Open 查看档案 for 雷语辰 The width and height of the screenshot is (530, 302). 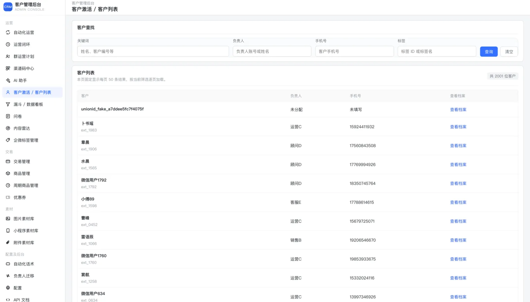pos(458,240)
